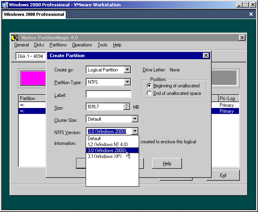The height and width of the screenshot is (212, 258).
Task: Click the Label input field
Action: [x=109, y=94]
